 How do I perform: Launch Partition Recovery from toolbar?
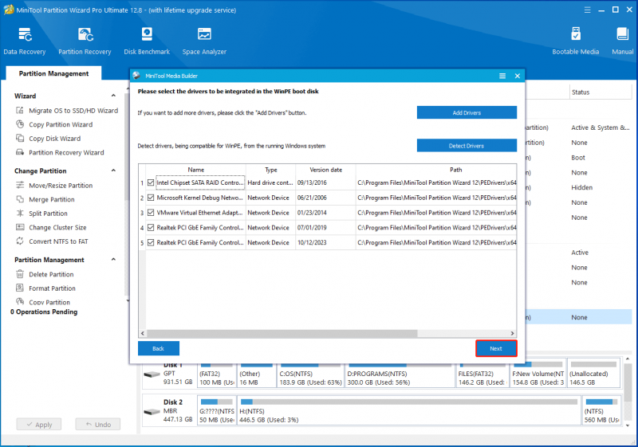click(85, 41)
